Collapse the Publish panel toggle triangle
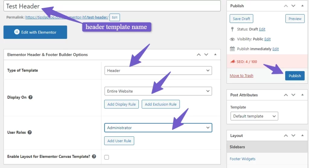Screen dimensions: 309x168 pos(302,6)
